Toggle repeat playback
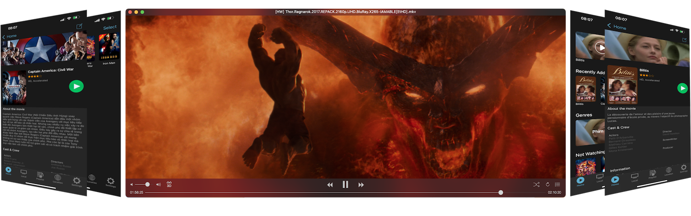This screenshot has width=691, height=216. (547, 184)
